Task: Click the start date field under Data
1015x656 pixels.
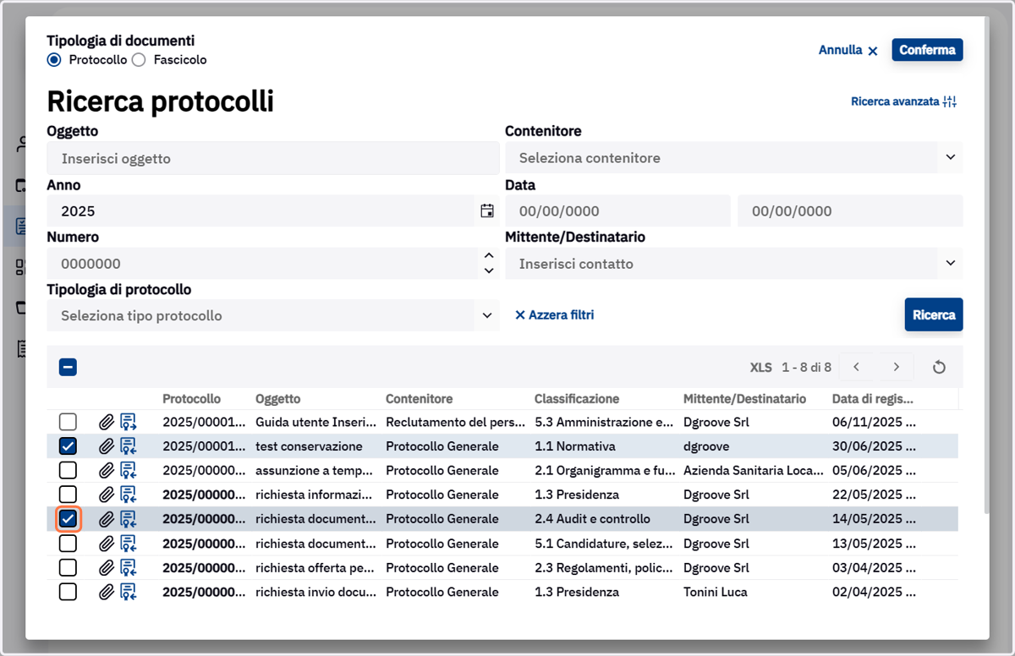Action: (x=617, y=211)
